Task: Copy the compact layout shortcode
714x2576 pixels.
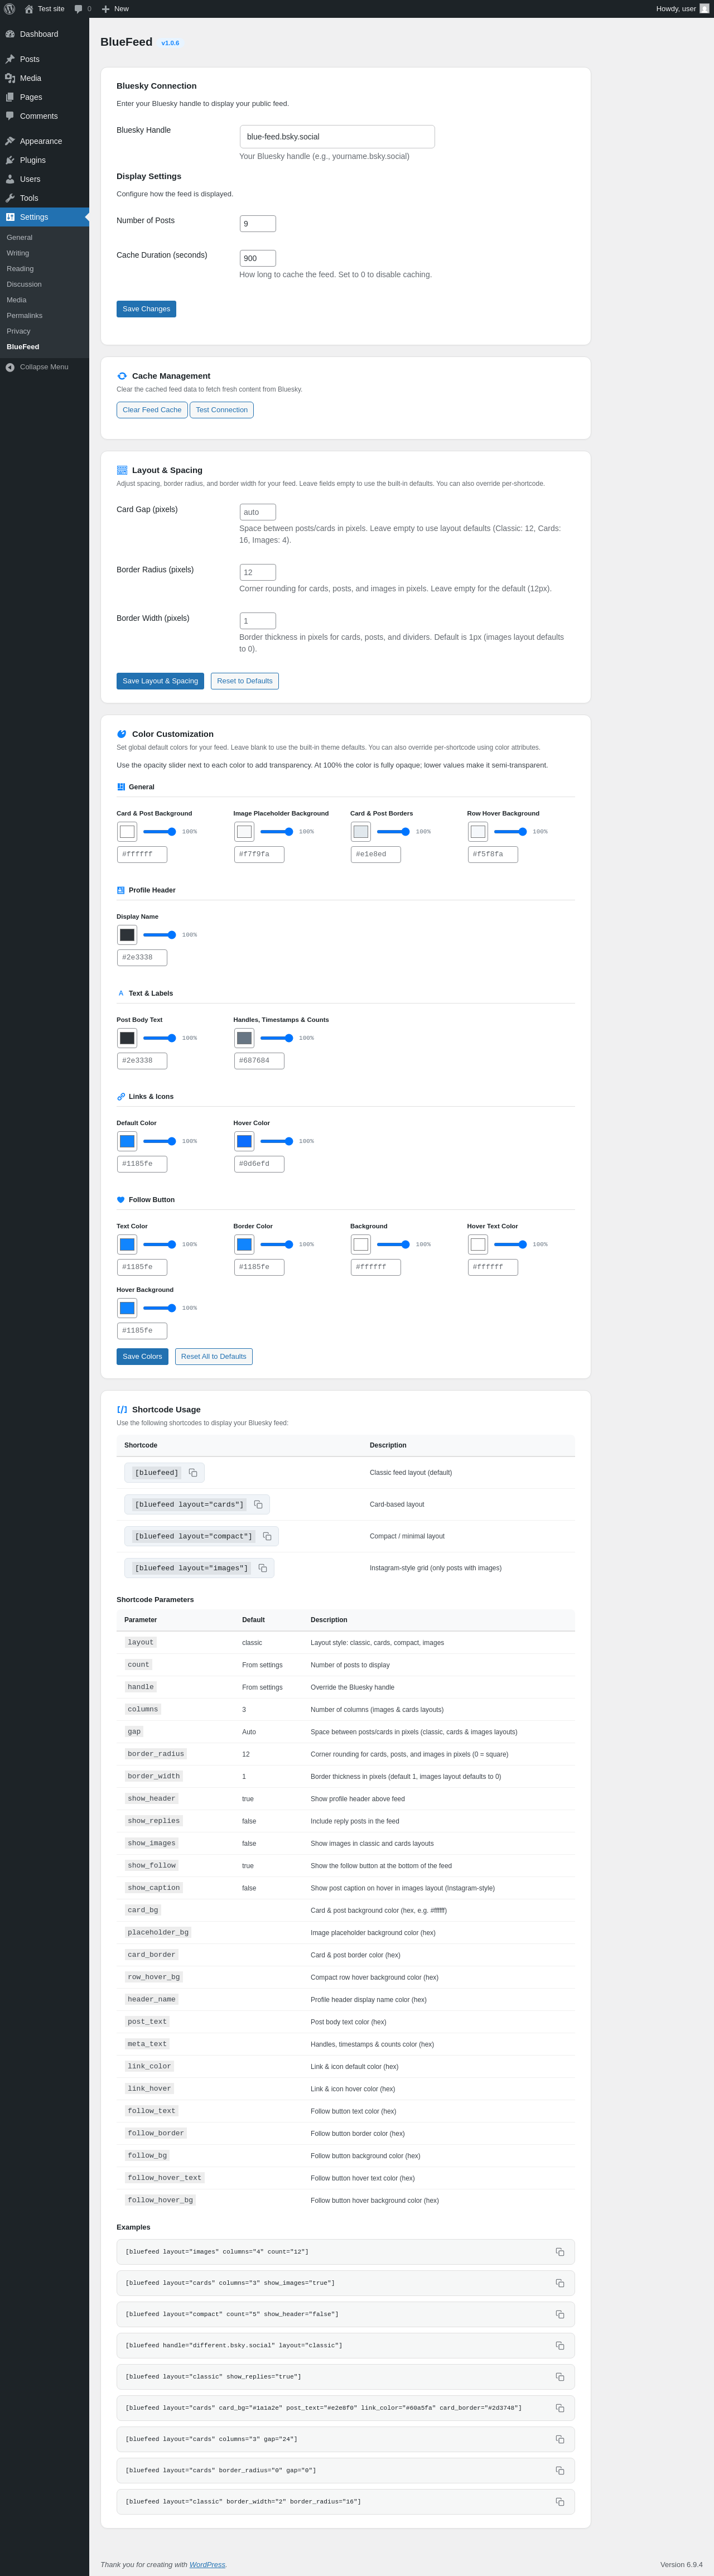Action: [x=267, y=1536]
